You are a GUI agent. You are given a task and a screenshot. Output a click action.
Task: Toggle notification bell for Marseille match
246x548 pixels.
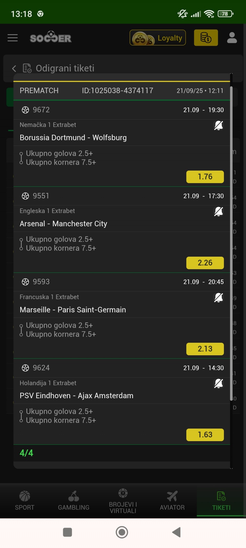click(x=218, y=298)
